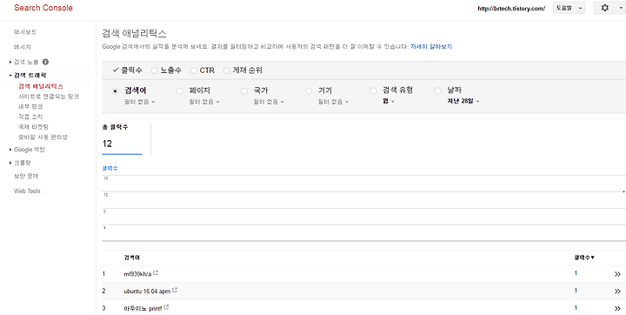
Task: Toggle the 클릭수 metric checkbox
Action: click(116, 70)
